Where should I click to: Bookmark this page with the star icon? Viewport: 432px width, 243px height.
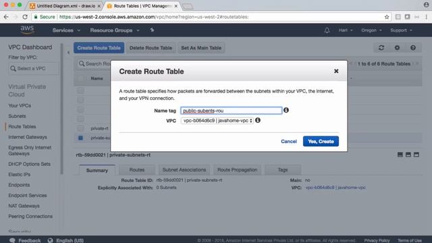tap(387, 17)
